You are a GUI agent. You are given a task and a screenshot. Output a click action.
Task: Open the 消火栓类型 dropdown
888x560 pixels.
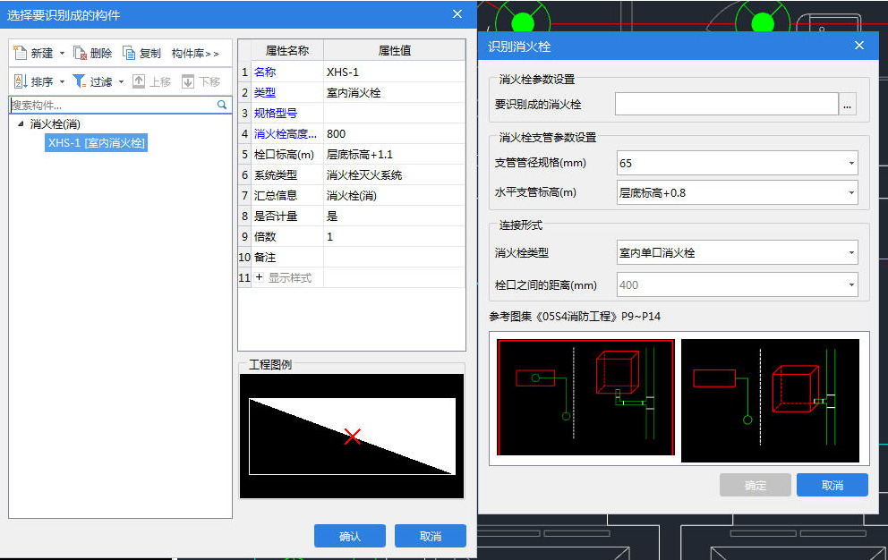coord(850,253)
